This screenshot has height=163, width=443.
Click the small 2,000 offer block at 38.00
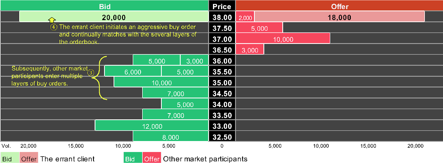245,17
